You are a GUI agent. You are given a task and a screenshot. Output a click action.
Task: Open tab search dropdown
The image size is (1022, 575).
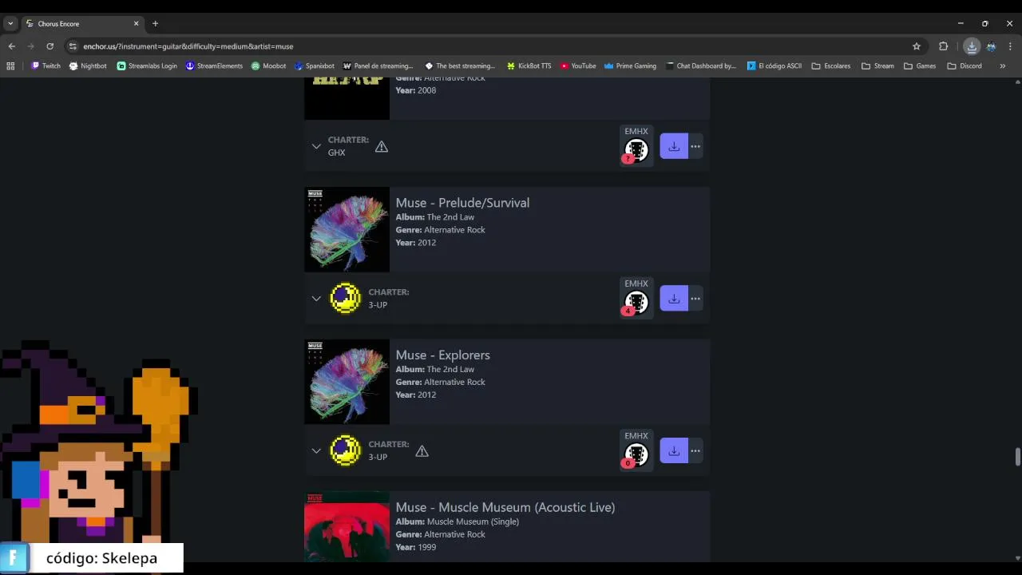point(10,23)
